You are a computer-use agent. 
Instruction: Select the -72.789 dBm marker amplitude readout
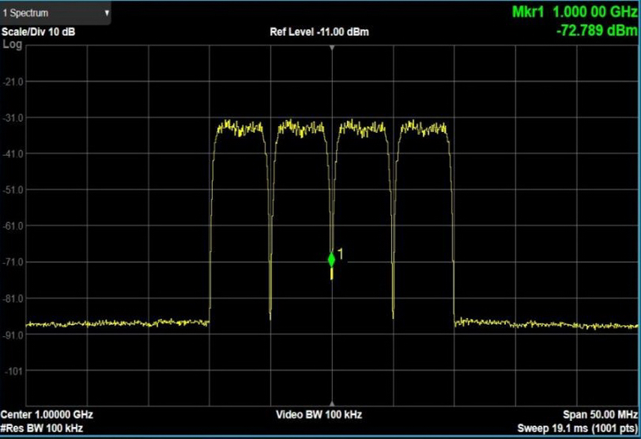tap(596, 31)
